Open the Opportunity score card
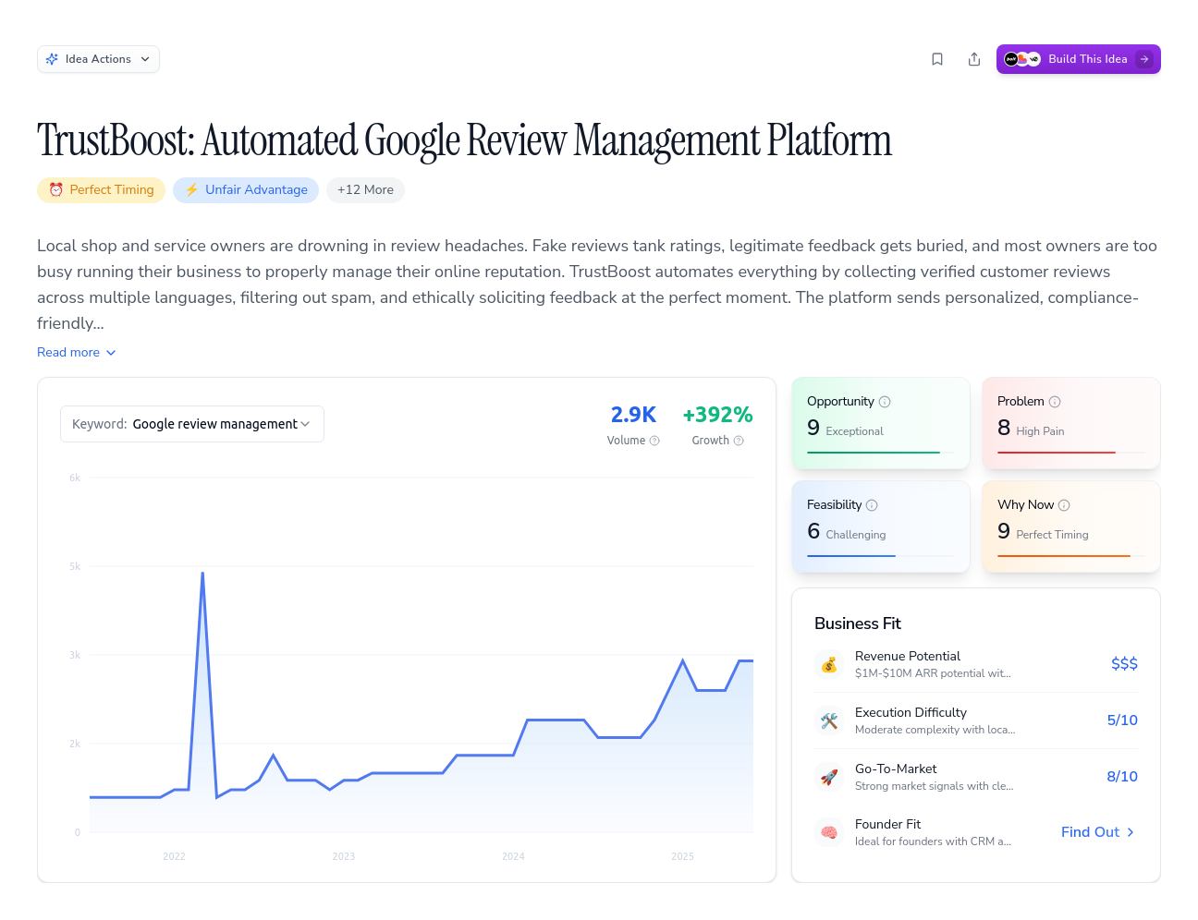1198x920 pixels. pos(881,423)
